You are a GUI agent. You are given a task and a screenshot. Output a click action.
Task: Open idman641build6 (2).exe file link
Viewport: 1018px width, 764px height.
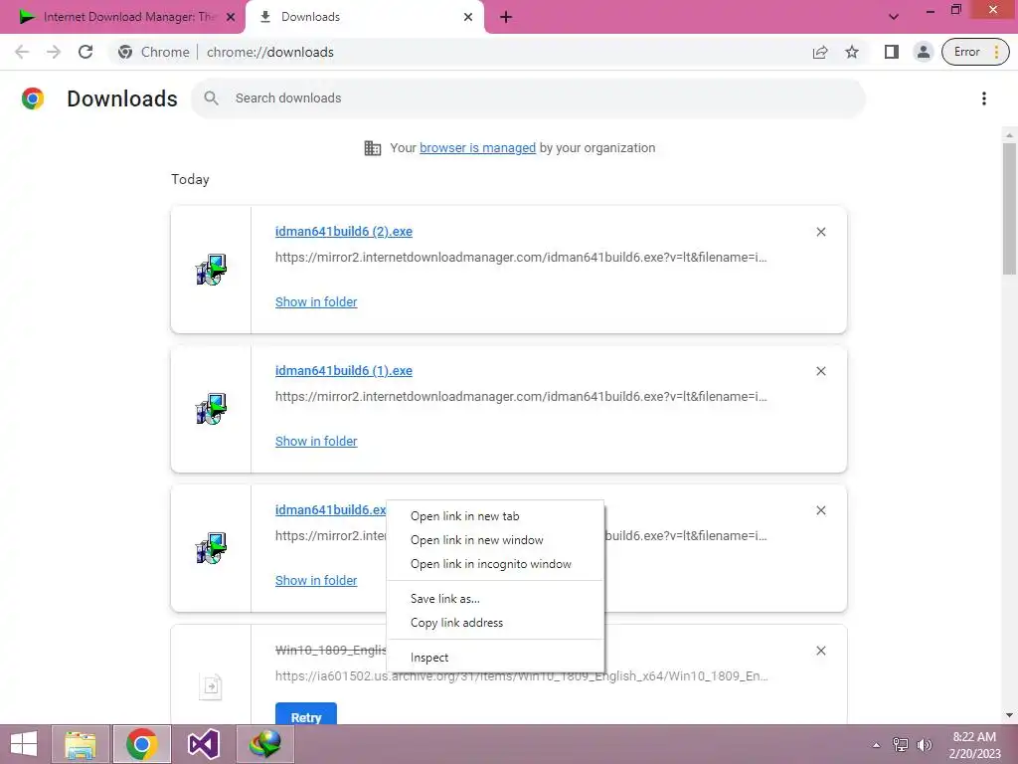(x=343, y=231)
